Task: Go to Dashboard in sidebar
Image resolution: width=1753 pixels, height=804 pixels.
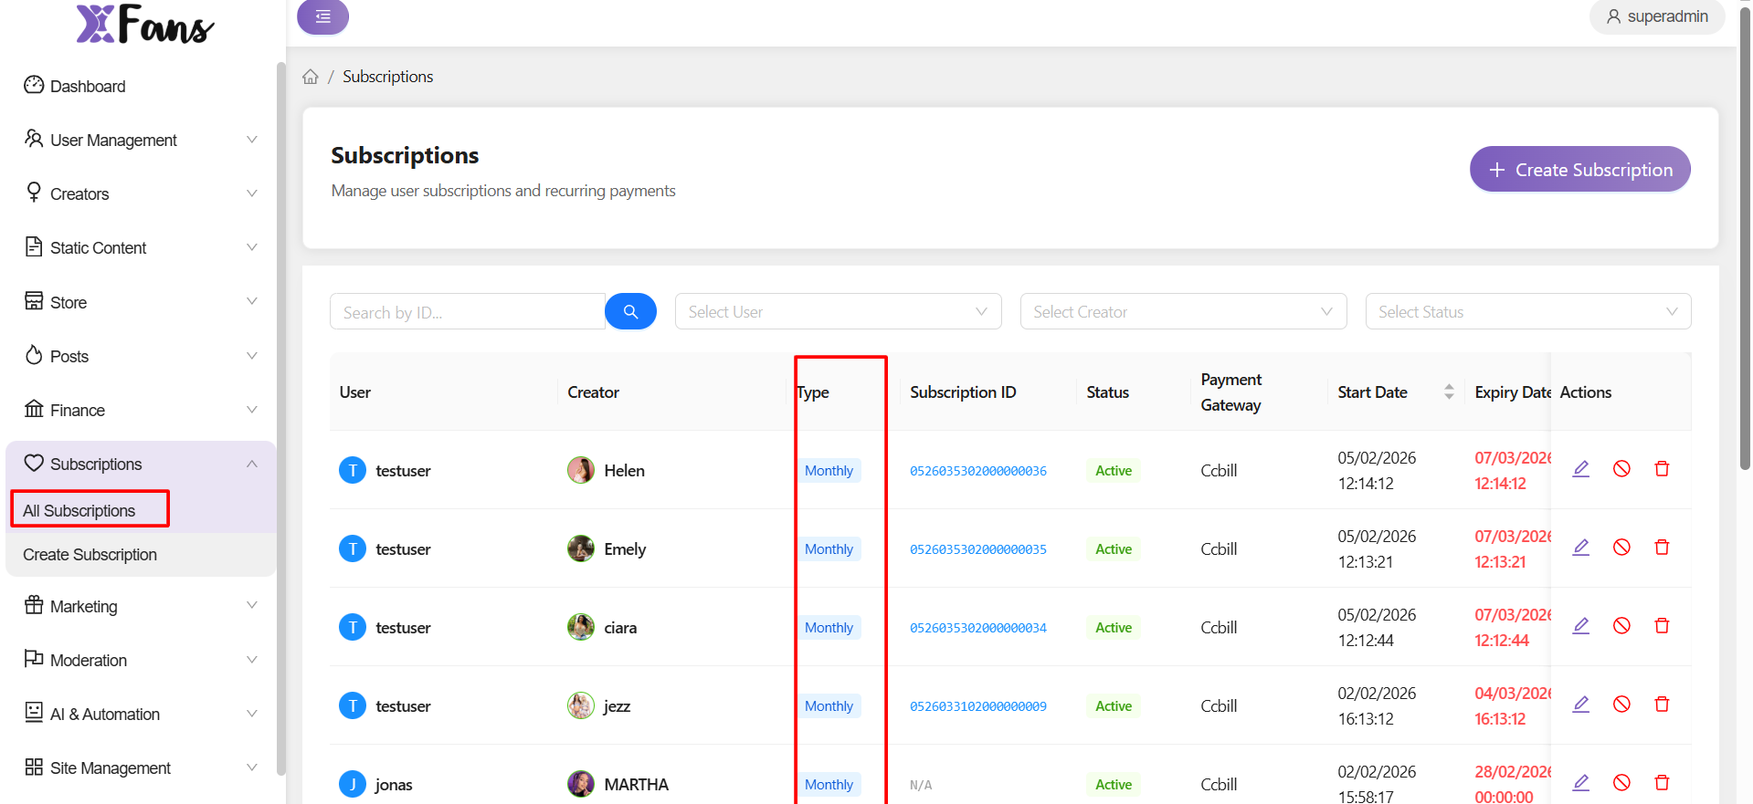Action: 88,87
